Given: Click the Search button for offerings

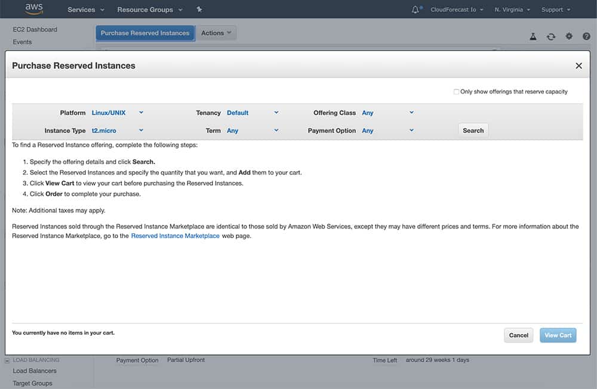Looking at the screenshot, I should [473, 130].
